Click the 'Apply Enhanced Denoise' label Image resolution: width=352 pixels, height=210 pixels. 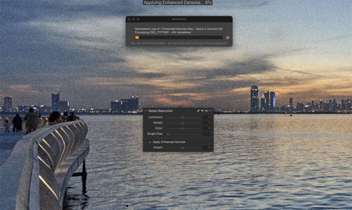pyautogui.click(x=169, y=142)
